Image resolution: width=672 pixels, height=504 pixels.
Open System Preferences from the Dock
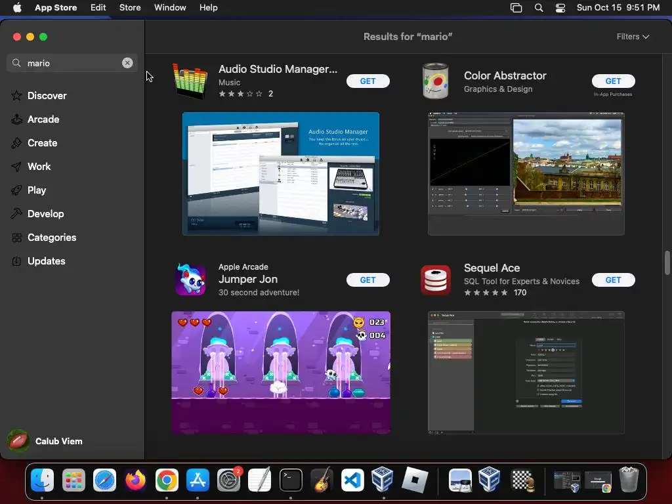[x=229, y=480]
